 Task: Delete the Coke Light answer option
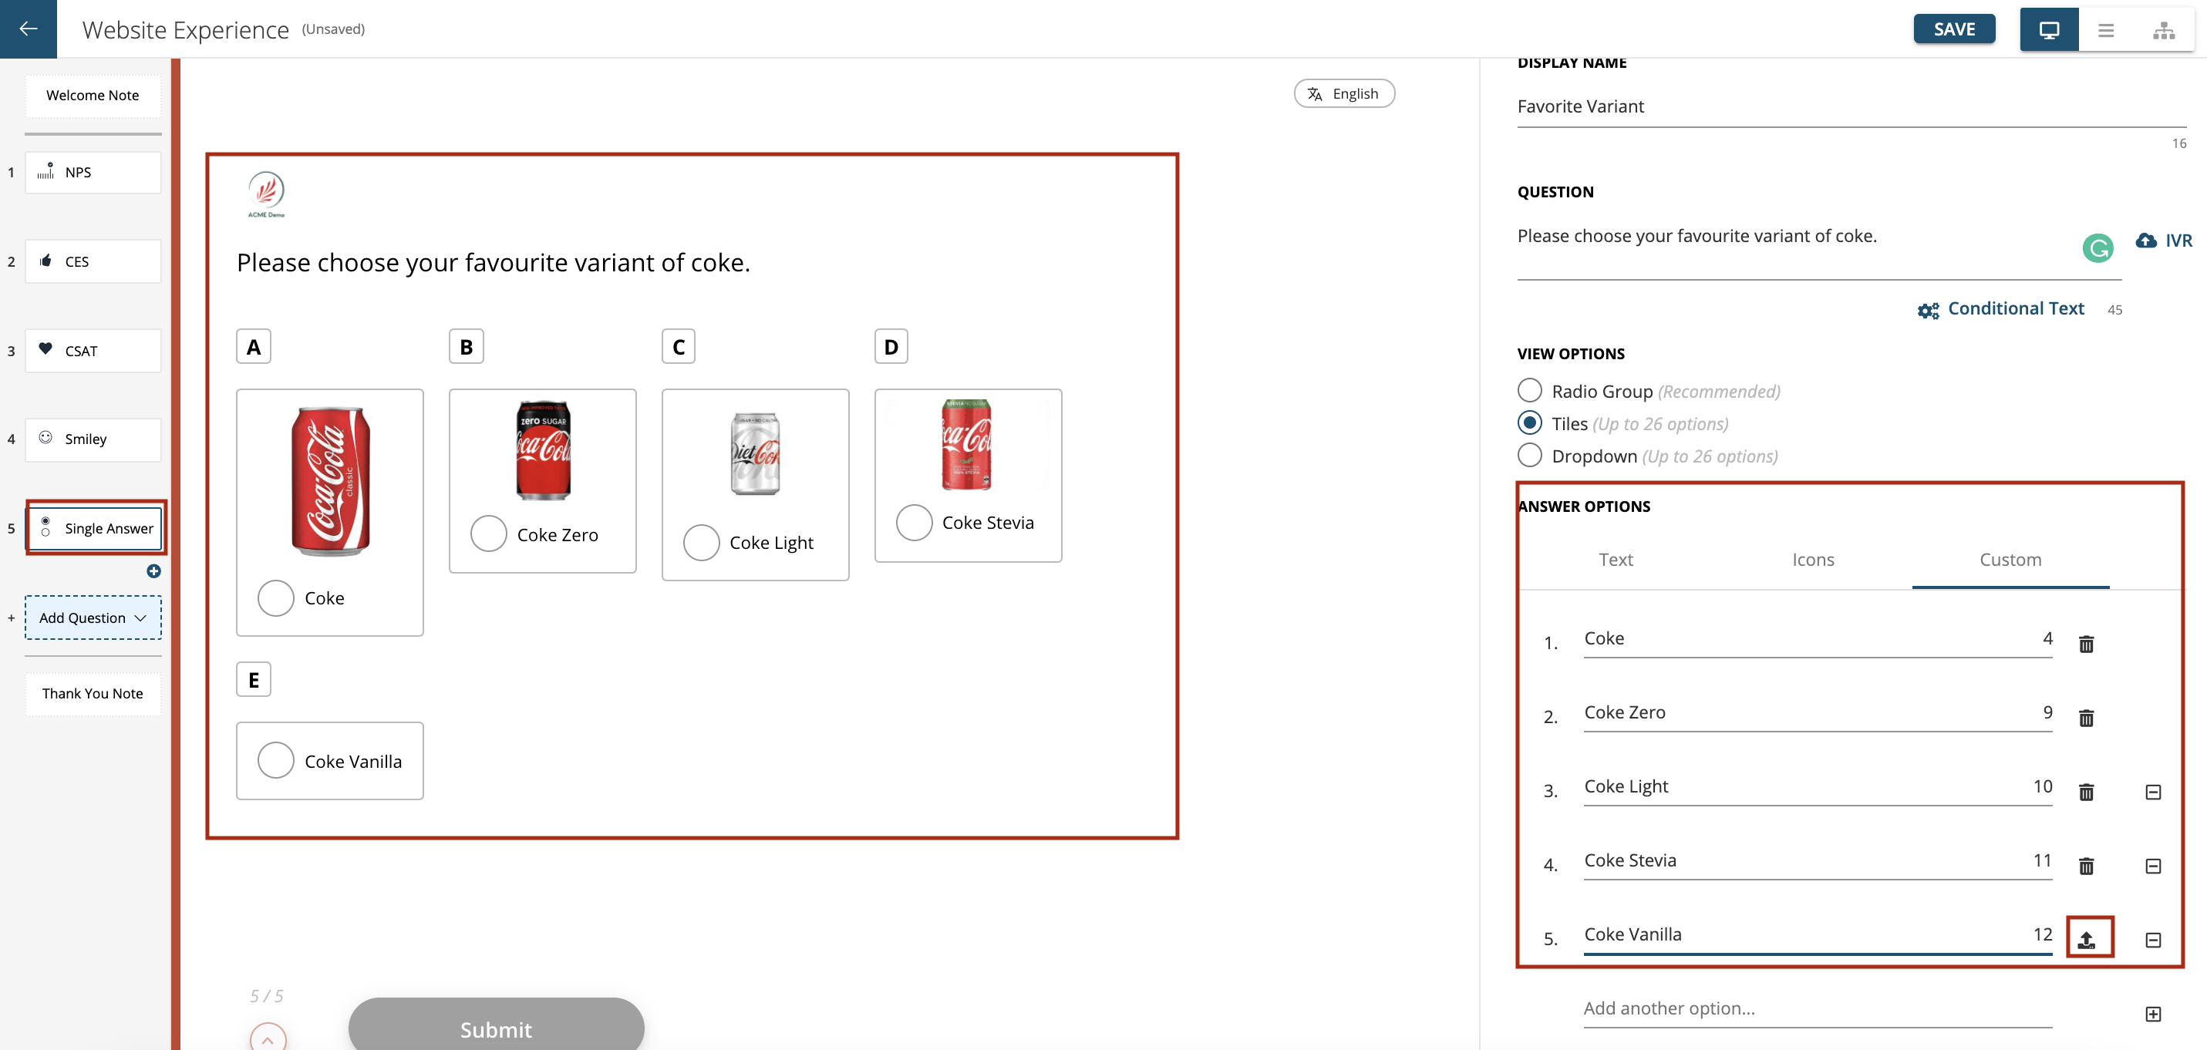[2086, 791]
